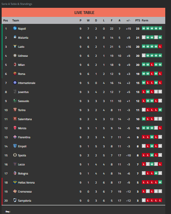This screenshot has height=214, width=171.
Task: Select the Team column header
Action: (x=16, y=21)
